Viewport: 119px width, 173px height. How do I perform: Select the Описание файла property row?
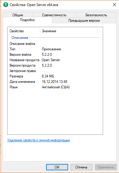click(x=55, y=44)
